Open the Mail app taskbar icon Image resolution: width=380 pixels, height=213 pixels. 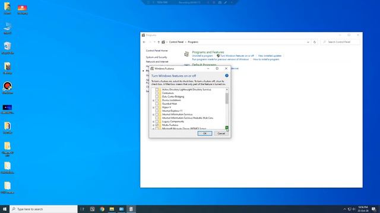coord(121,209)
